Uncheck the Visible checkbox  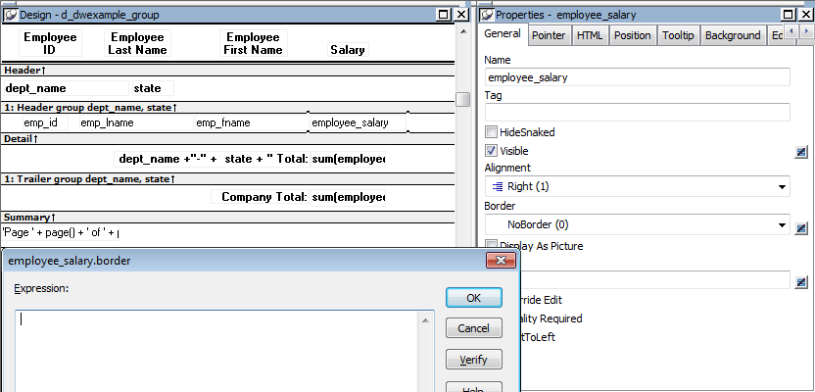click(492, 151)
